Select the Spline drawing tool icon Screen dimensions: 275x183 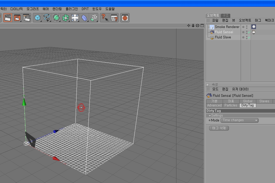click(47, 18)
